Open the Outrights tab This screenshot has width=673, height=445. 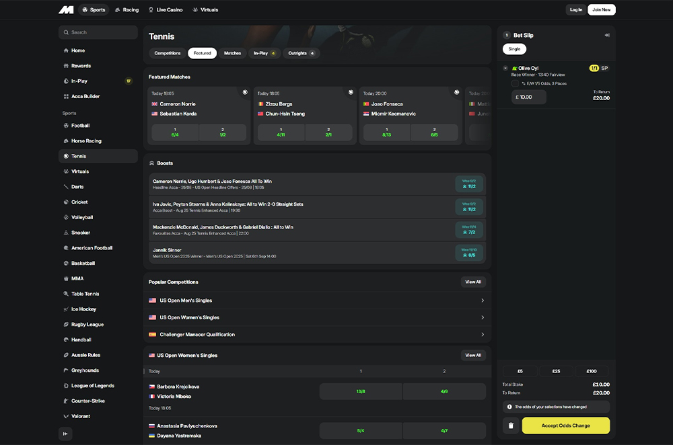(302, 53)
